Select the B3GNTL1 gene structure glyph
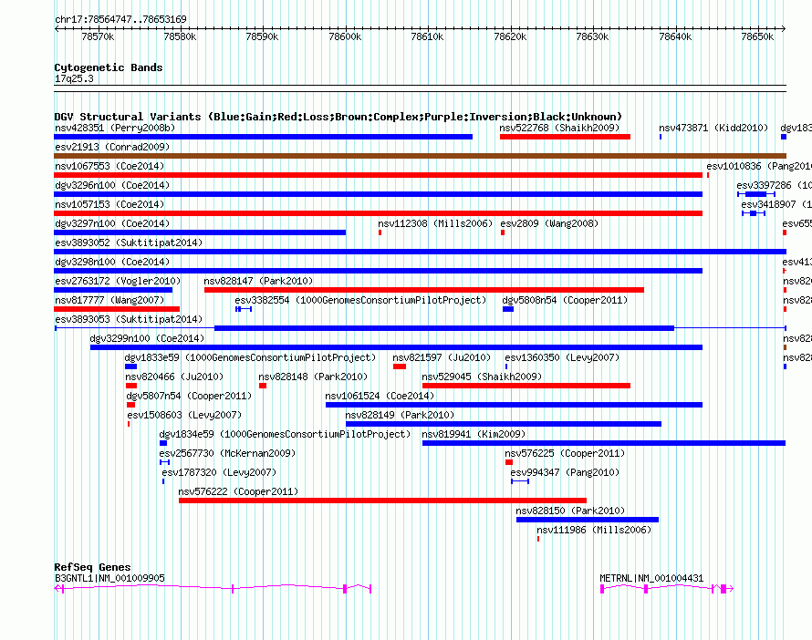 [x=213, y=588]
